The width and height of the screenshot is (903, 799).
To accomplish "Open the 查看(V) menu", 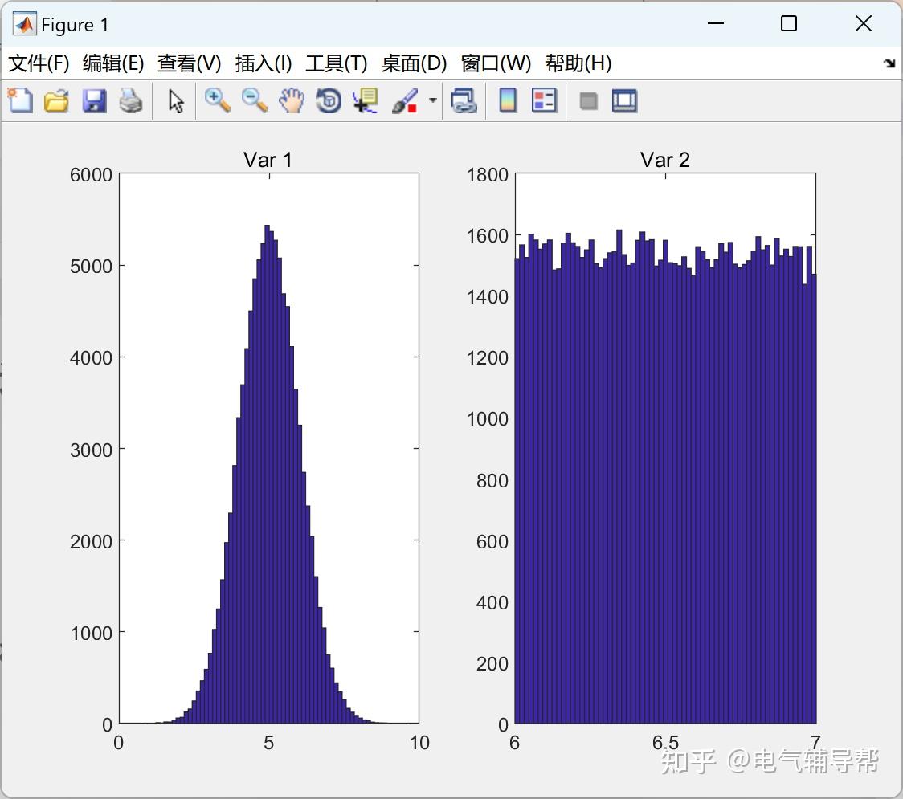I will point(189,63).
